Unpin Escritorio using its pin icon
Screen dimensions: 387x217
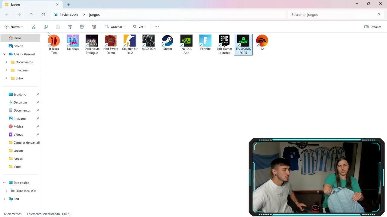pos(38,94)
